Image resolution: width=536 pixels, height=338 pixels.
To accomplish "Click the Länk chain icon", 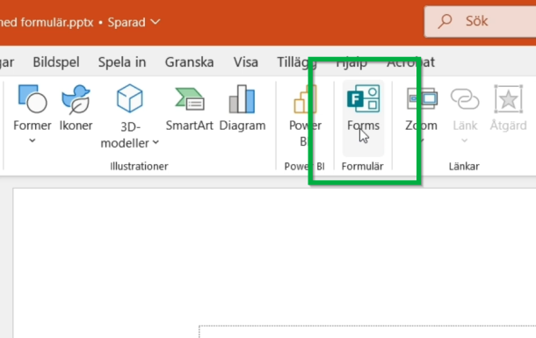I will pos(465,98).
